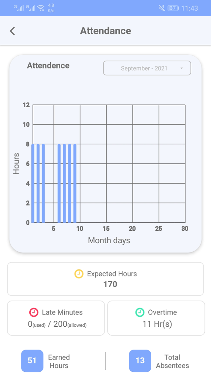This screenshot has width=211, height=376.
Task: Click the red Late Minutes clock icon
Action: (x=34, y=312)
